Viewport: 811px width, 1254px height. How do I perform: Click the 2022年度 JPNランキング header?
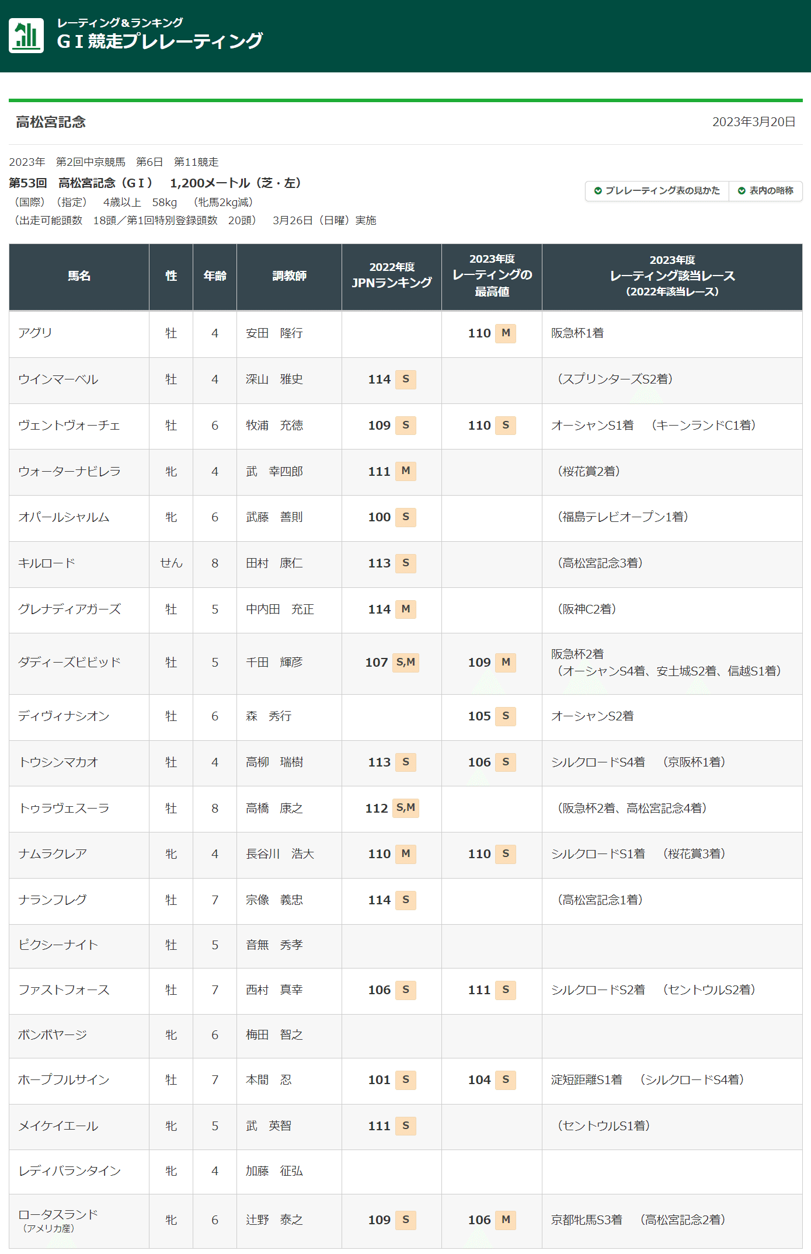coord(392,276)
